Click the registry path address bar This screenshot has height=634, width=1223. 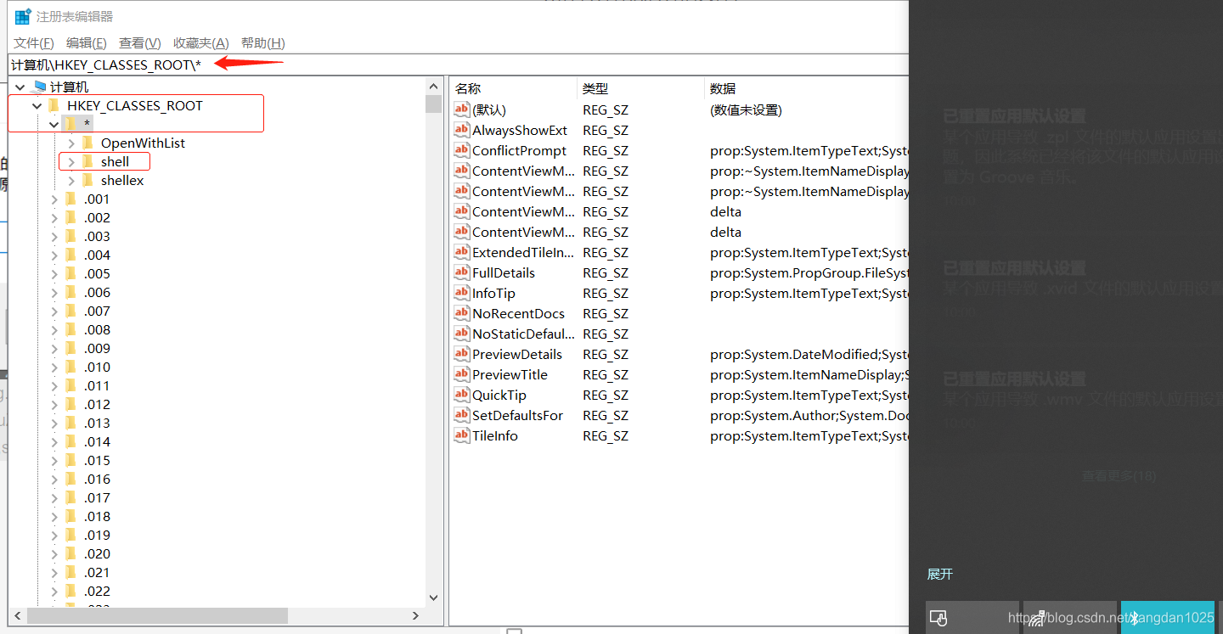coord(459,65)
